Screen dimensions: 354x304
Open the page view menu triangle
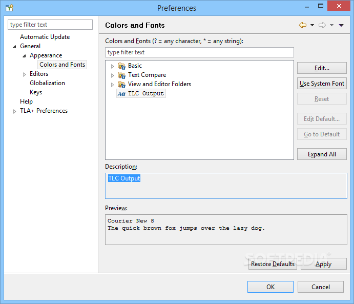click(x=341, y=25)
